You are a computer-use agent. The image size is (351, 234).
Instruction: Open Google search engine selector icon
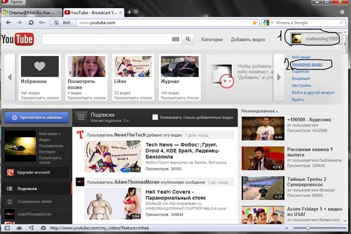click(266, 23)
